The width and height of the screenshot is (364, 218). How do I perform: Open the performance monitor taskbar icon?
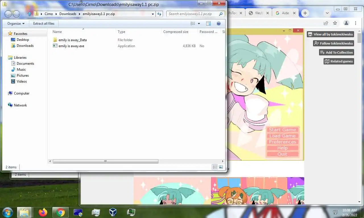(x=96, y=212)
